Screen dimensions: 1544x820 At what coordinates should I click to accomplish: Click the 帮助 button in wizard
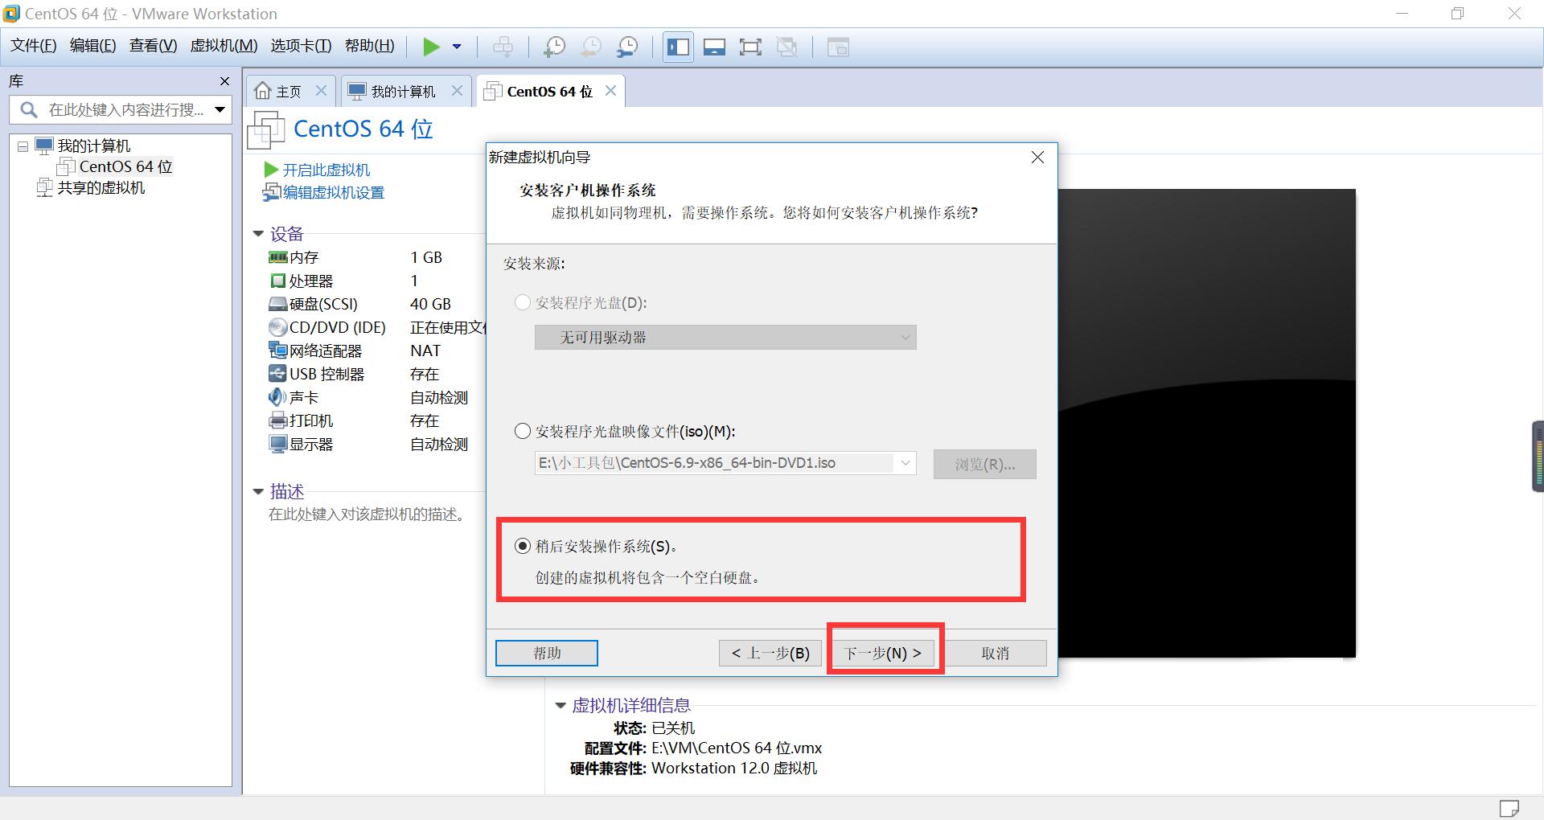pos(547,654)
